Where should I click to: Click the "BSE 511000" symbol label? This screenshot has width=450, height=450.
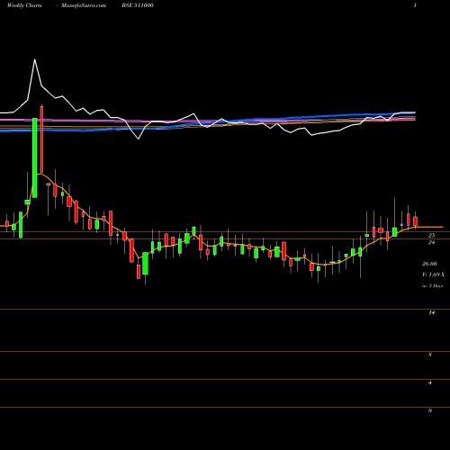click(138, 5)
